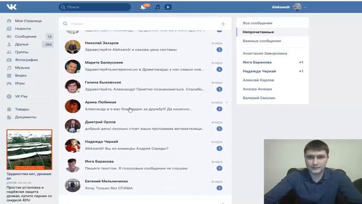Screen dimensions: 362x204
Task: Click the note icon beside Музыка
Action: [9, 68]
